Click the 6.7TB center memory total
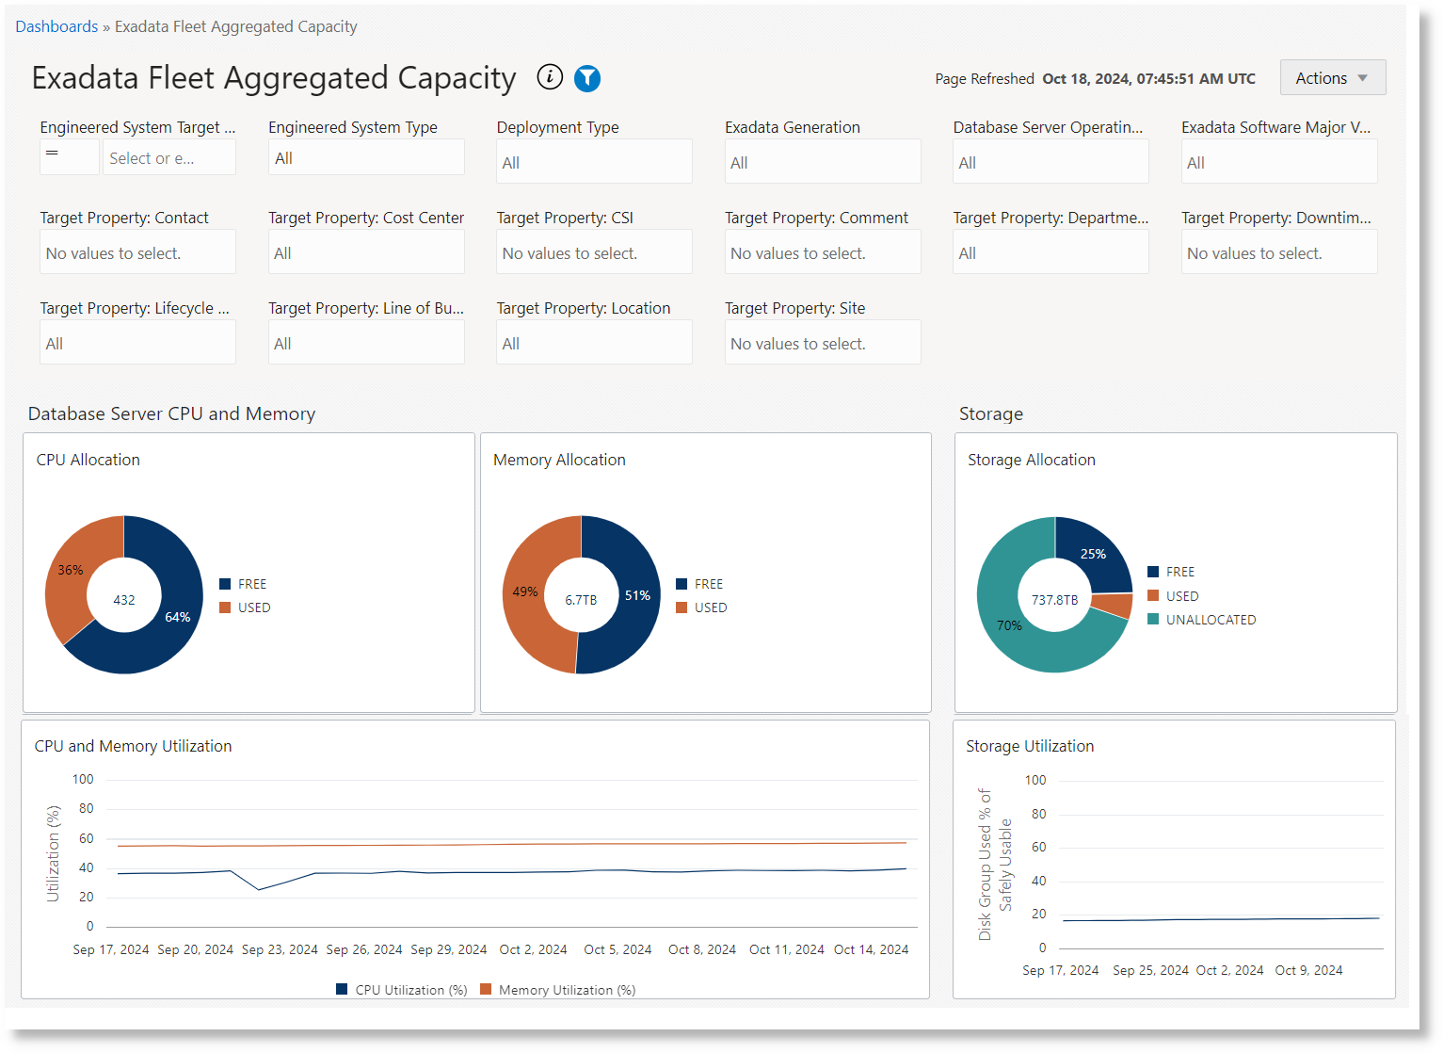The height and width of the screenshot is (1053, 1443). [581, 599]
